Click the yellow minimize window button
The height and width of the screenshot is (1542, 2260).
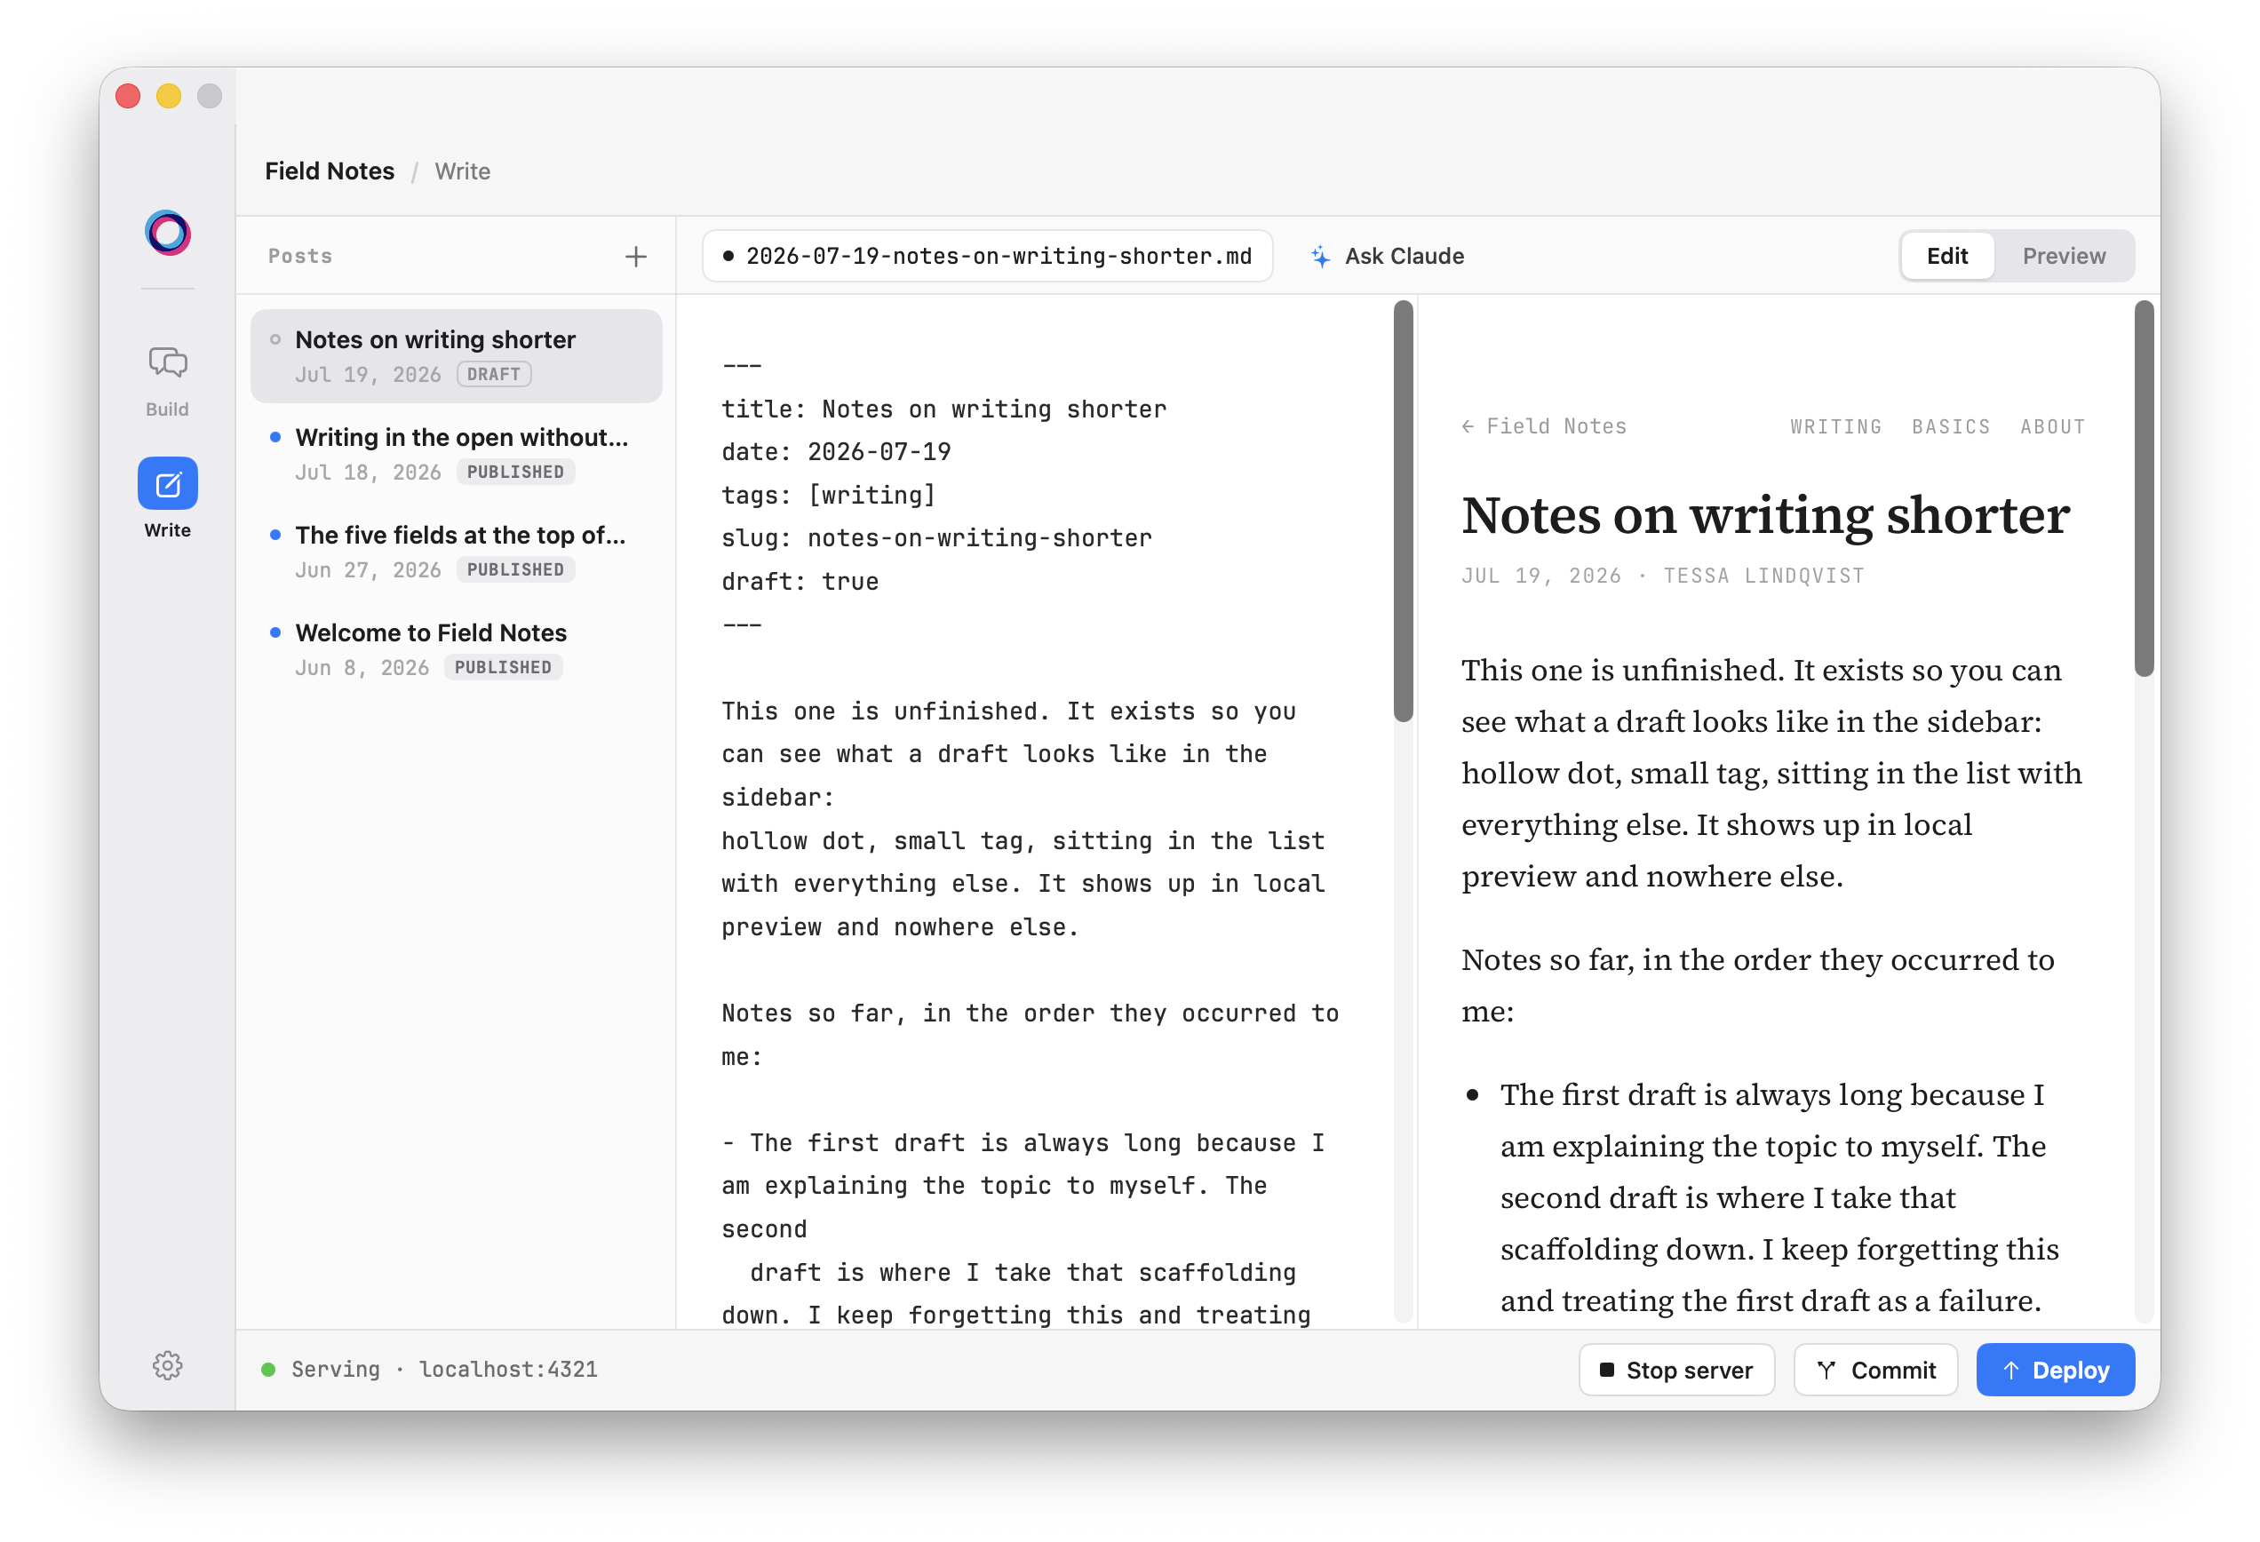pyautogui.click(x=168, y=95)
